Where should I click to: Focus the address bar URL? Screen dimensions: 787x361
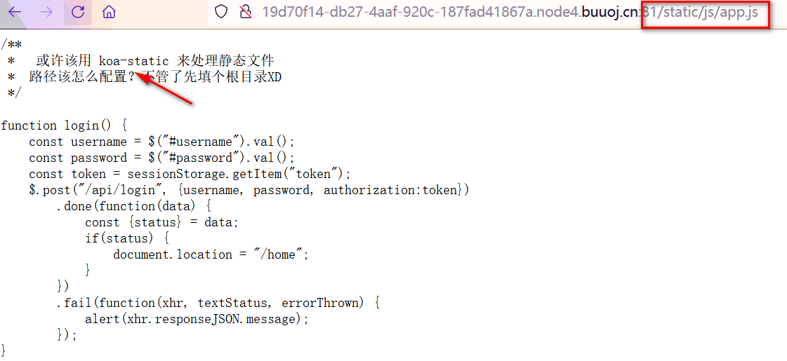pyautogui.click(x=421, y=12)
